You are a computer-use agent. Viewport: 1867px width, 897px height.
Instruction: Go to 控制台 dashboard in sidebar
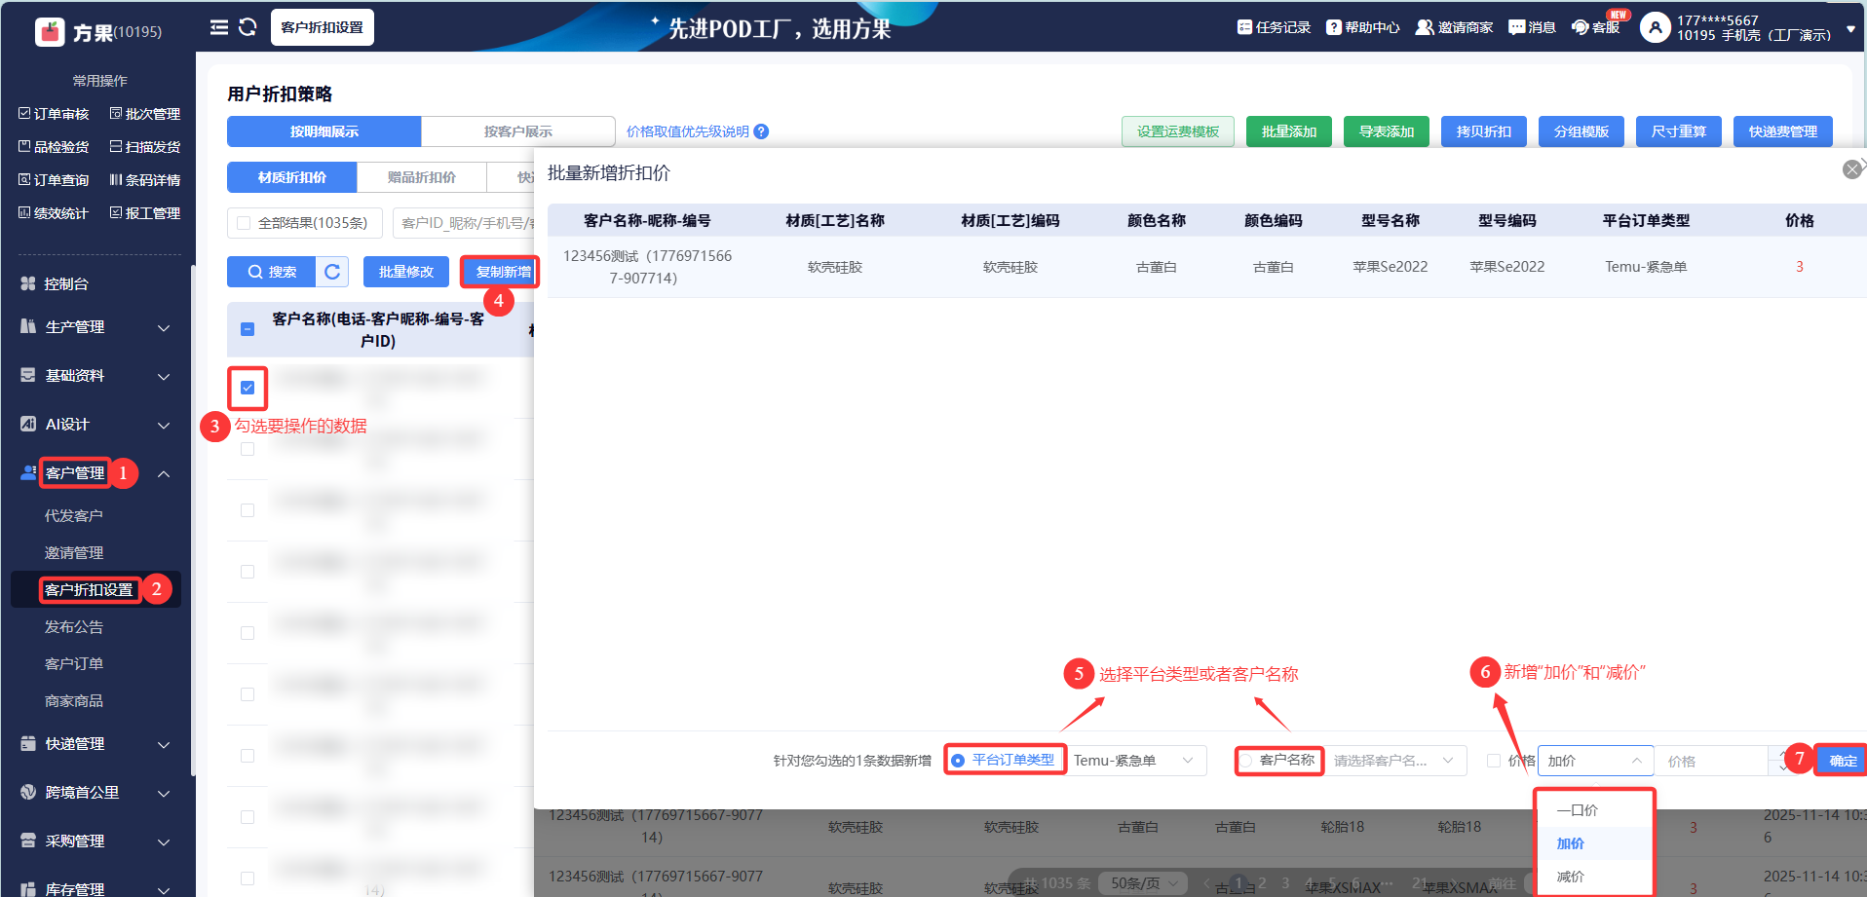[x=66, y=283]
